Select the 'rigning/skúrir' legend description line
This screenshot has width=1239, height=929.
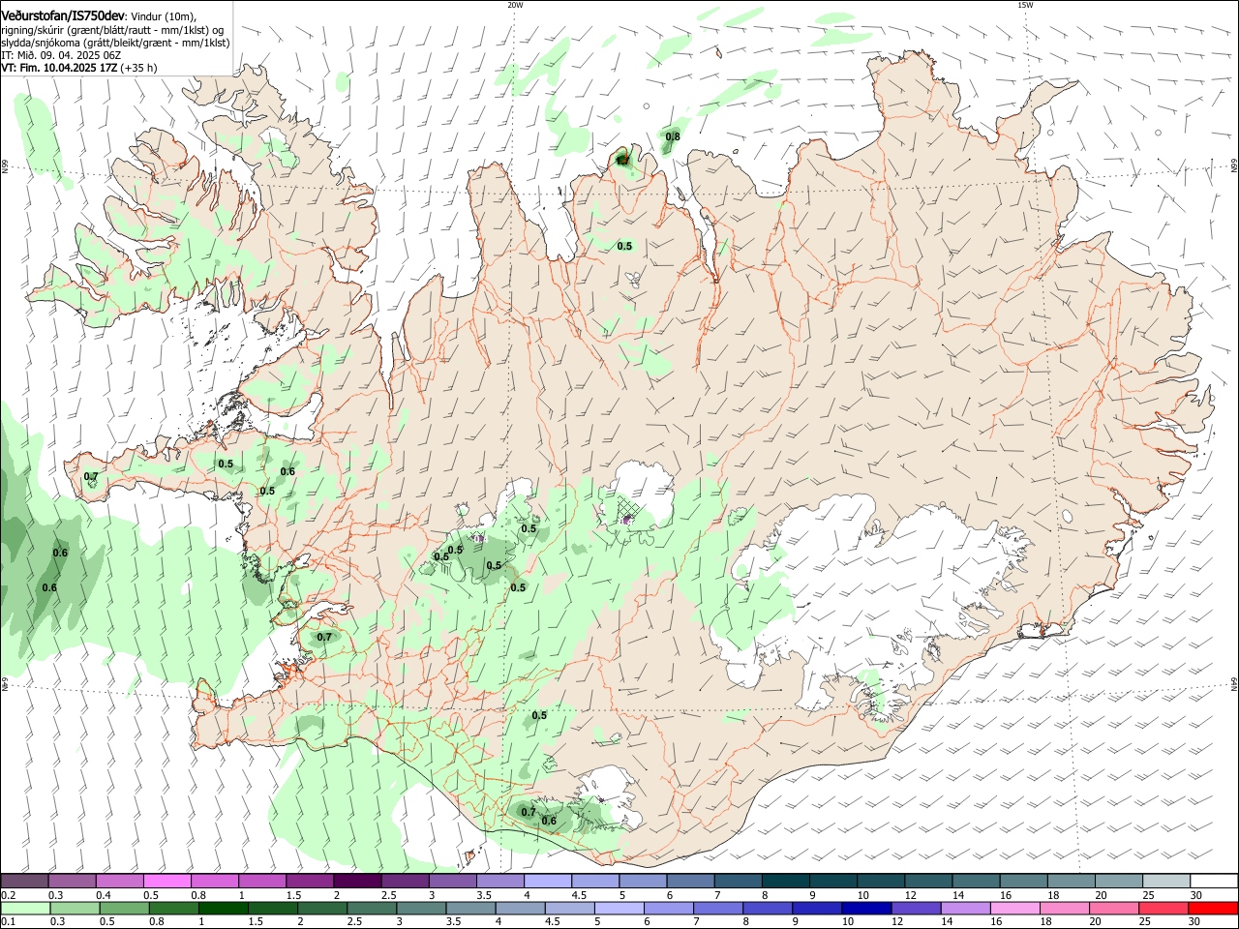[x=112, y=30]
